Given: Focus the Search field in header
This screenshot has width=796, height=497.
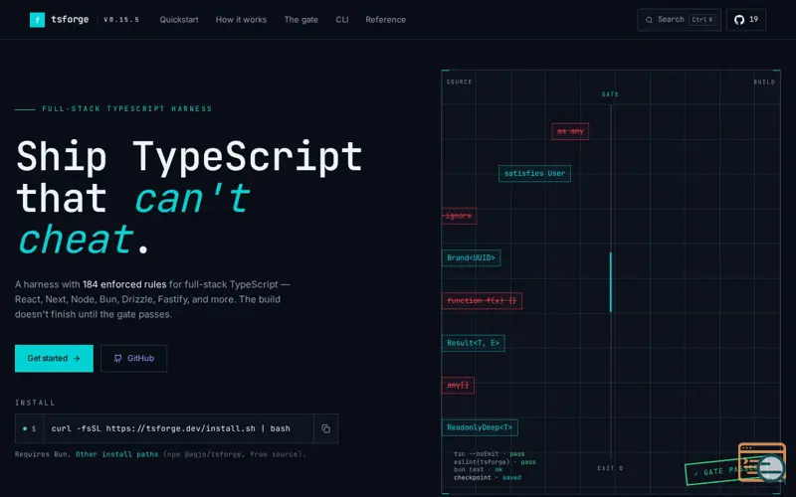Looking at the screenshot, I should click(679, 20).
